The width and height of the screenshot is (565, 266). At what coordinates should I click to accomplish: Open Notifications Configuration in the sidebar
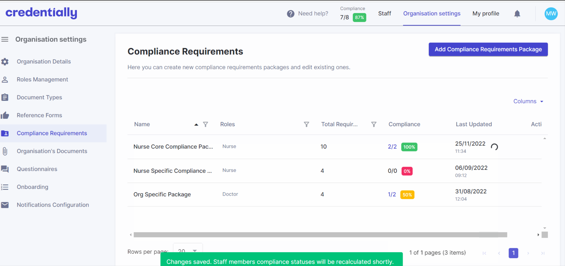point(53,205)
